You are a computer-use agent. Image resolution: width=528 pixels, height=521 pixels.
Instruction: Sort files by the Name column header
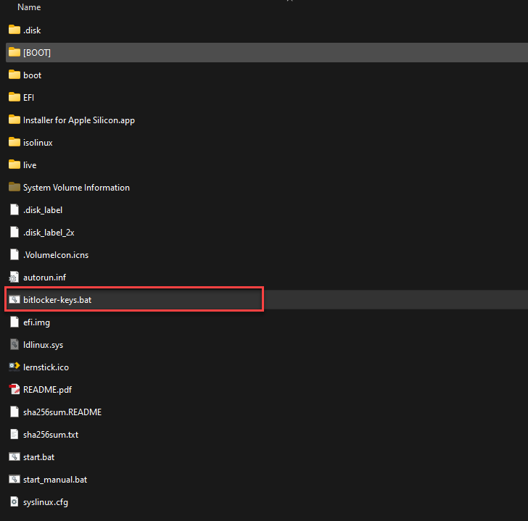[29, 7]
